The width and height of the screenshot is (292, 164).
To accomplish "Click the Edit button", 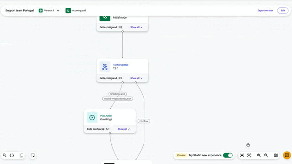I will [x=283, y=10].
